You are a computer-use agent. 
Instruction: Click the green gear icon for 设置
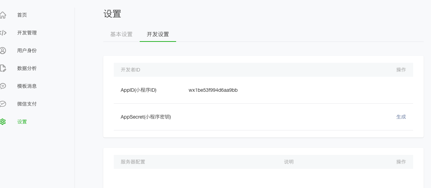point(3,122)
